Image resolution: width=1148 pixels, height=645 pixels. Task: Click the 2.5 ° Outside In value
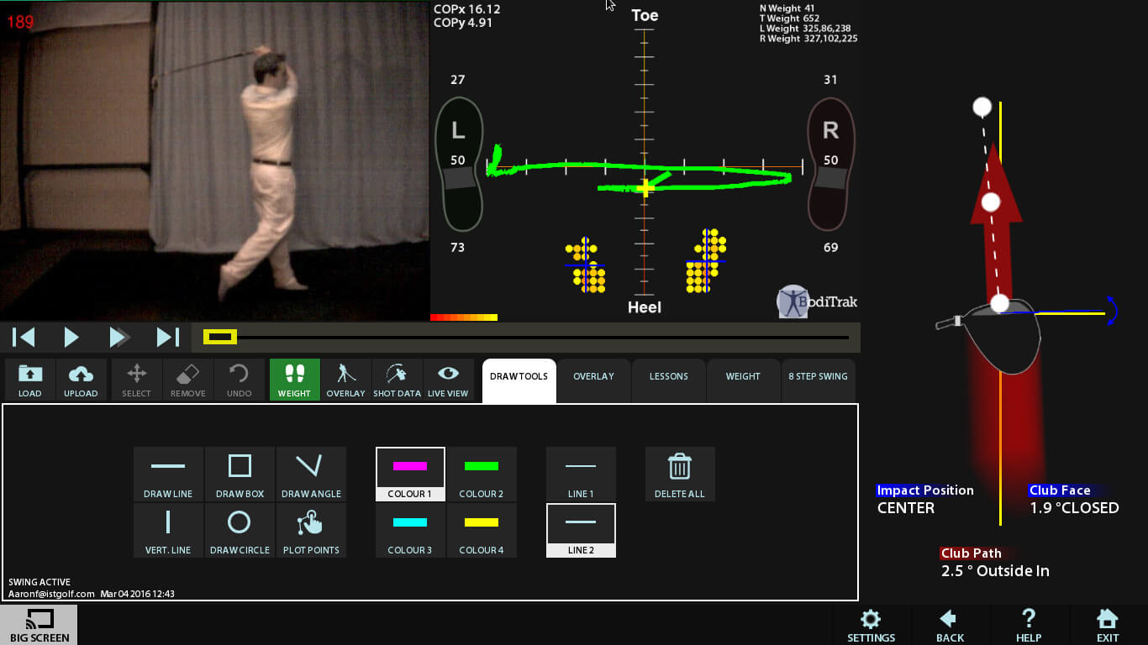pos(995,571)
